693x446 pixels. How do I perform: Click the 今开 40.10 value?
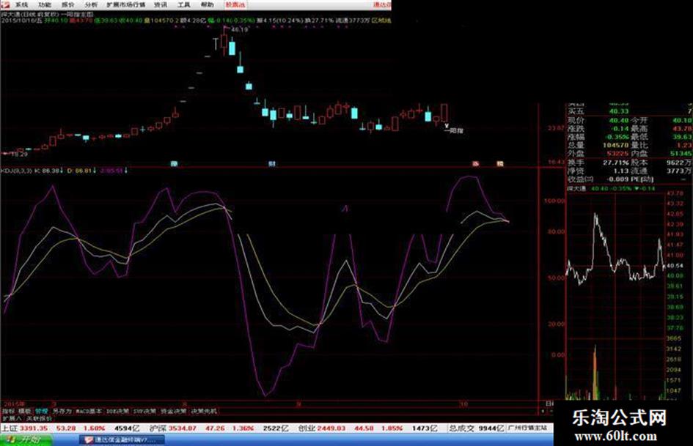point(683,120)
